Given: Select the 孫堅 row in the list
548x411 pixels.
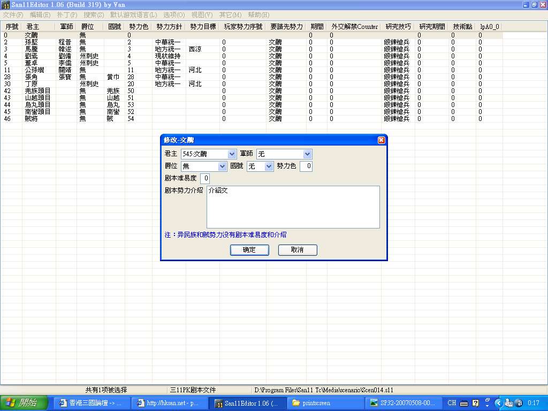Looking at the screenshot, I should click(x=252, y=42).
